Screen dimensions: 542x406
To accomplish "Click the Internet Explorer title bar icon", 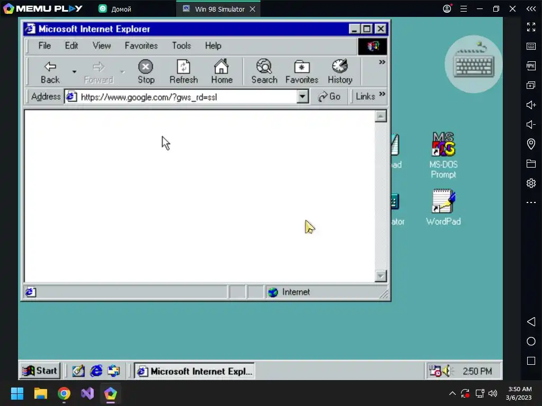I will [x=30, y=29].
